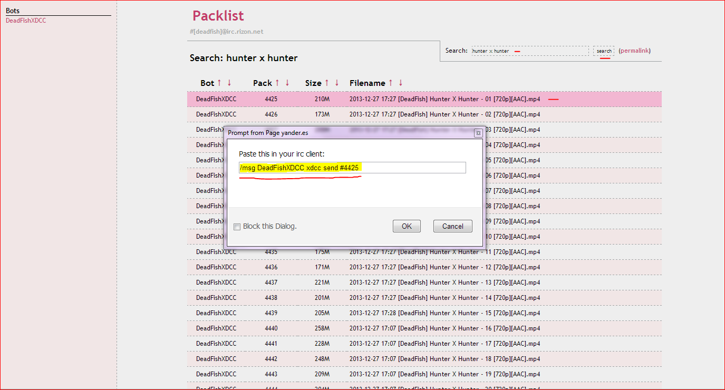Image resolution: width=725 pixels, height=390 pixels.
Task: Sort Bot column ascending with up arrow
Action: click(x=219, y=83)
